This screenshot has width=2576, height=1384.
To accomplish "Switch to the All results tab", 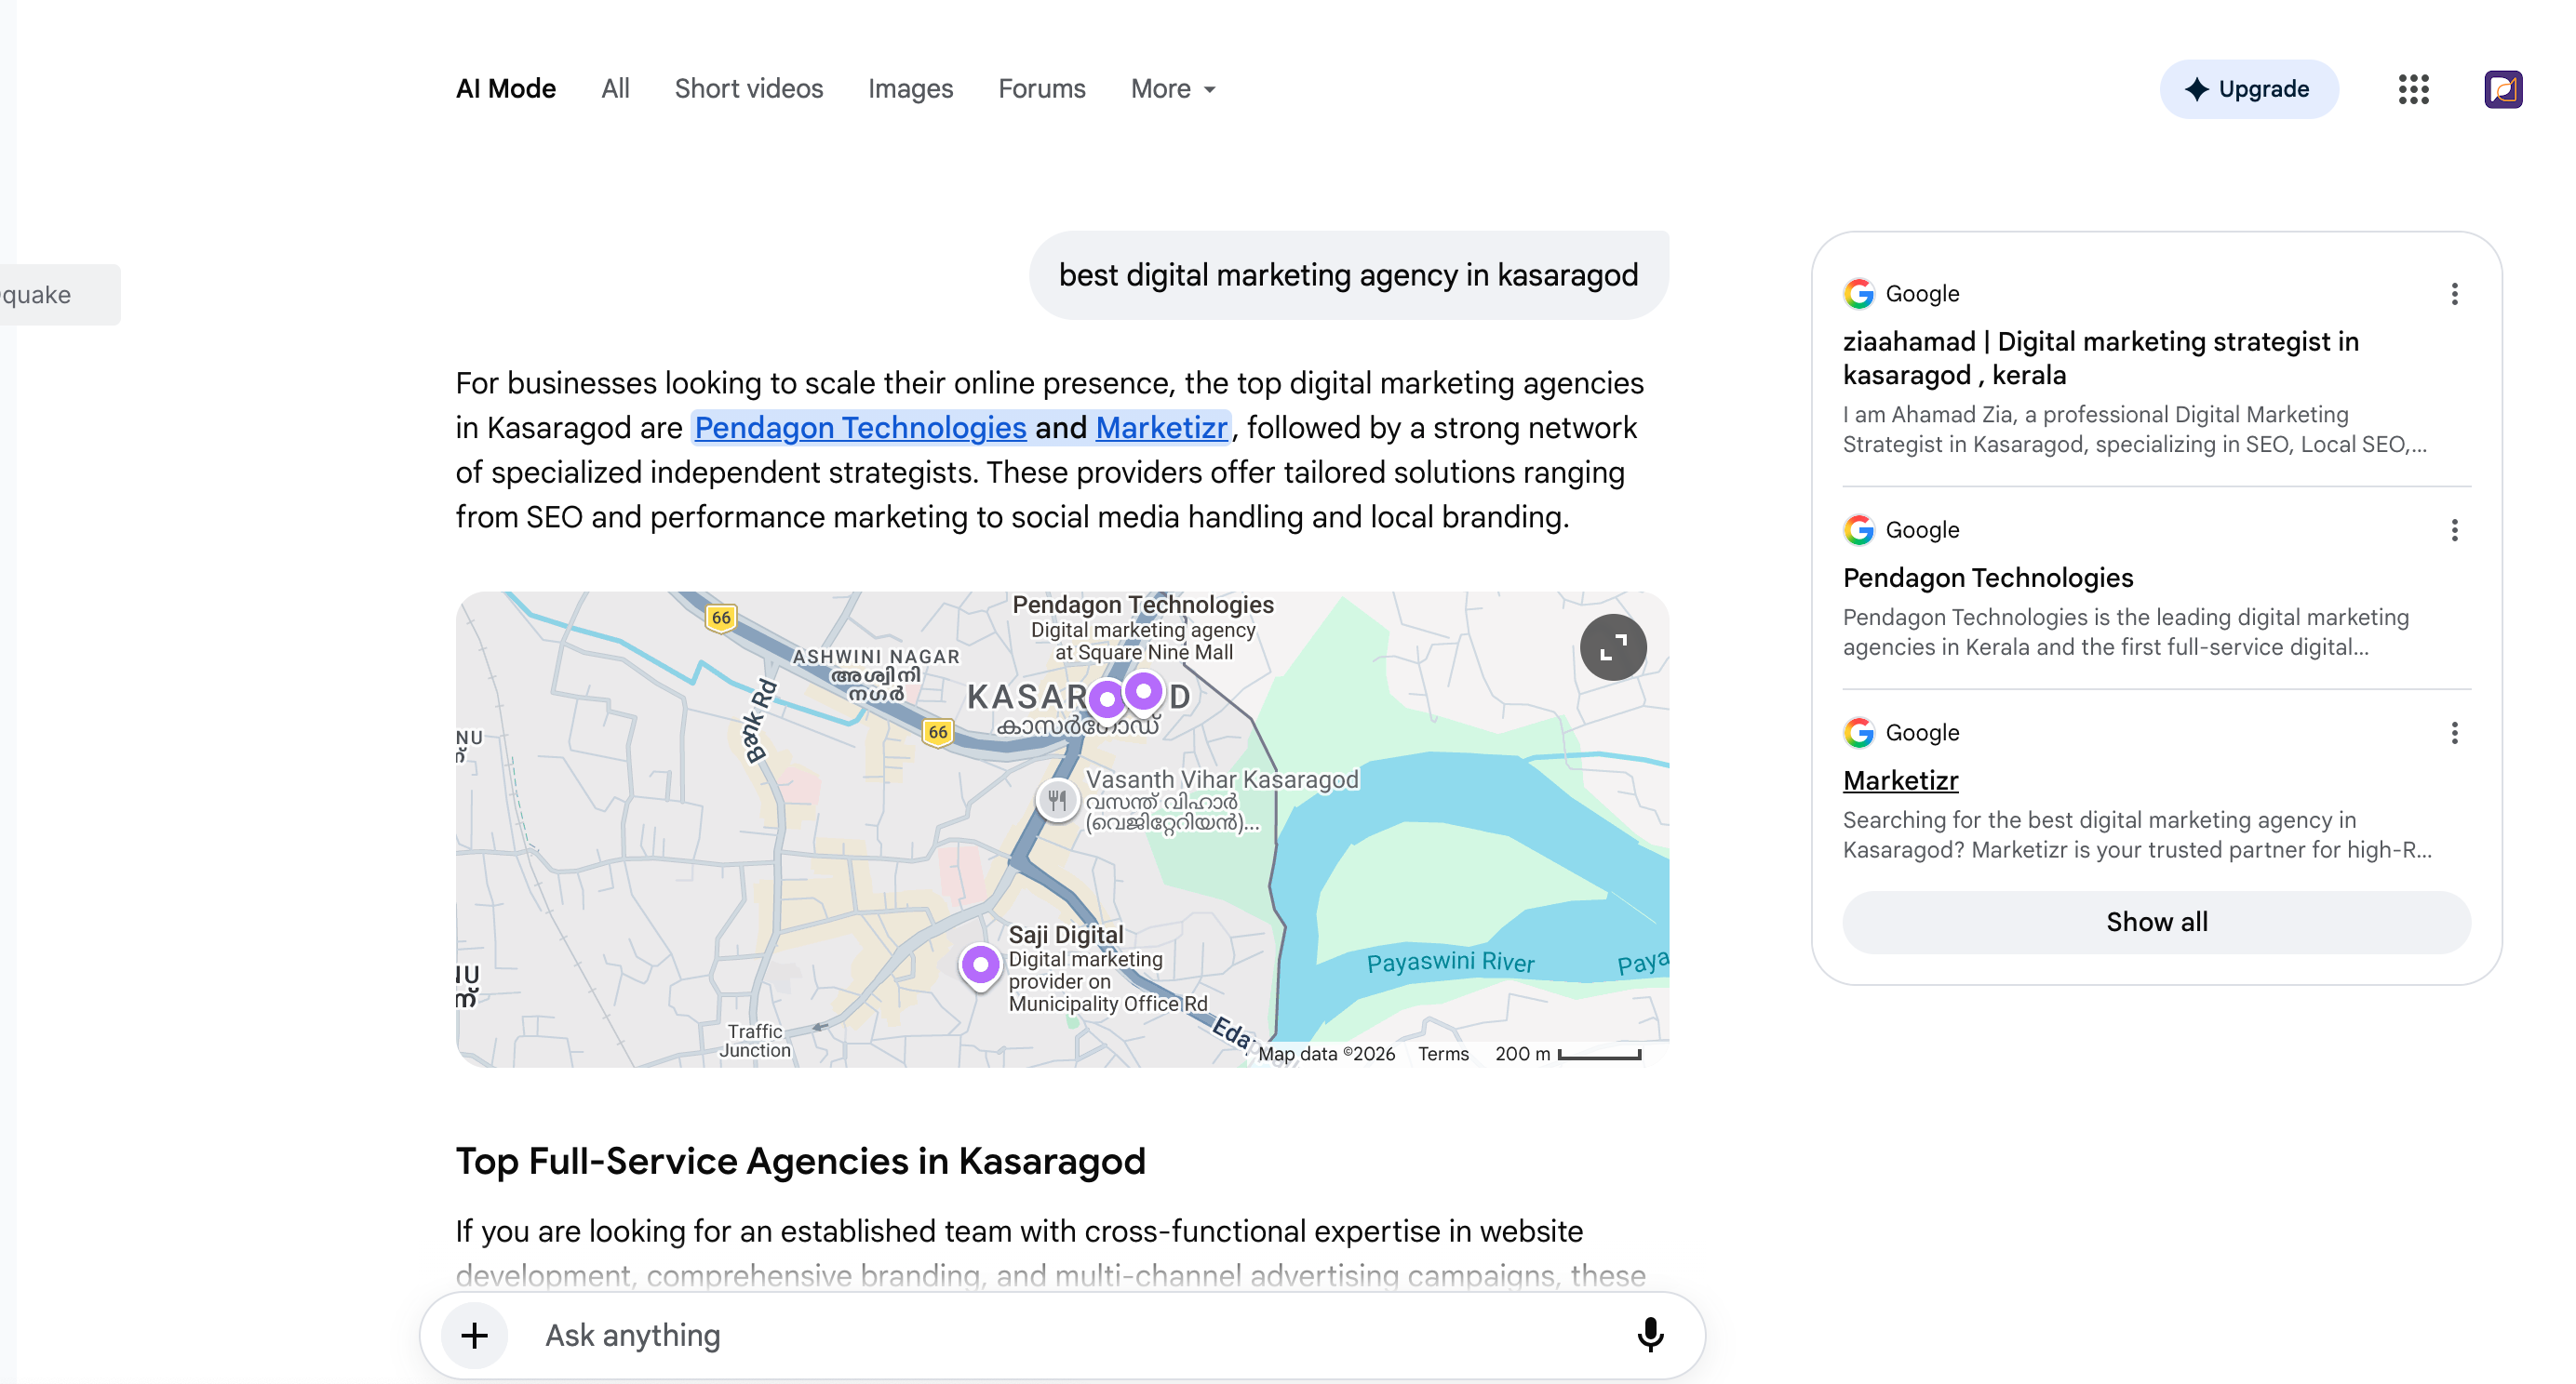I will 615,89.
